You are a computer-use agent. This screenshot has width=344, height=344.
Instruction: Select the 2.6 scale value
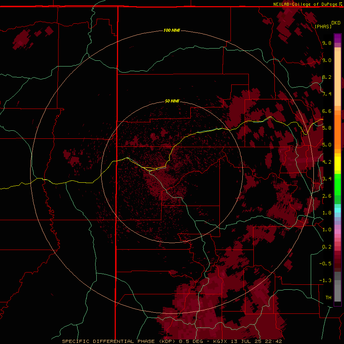327,196
